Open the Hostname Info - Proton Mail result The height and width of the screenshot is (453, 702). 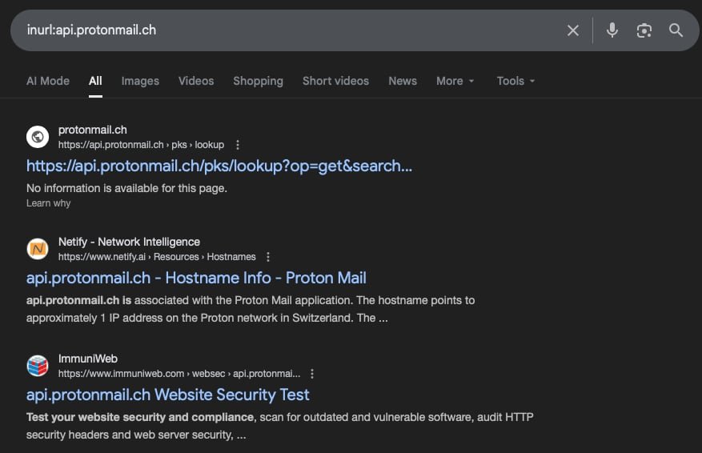pyautogui.click(x=196, y=278)
